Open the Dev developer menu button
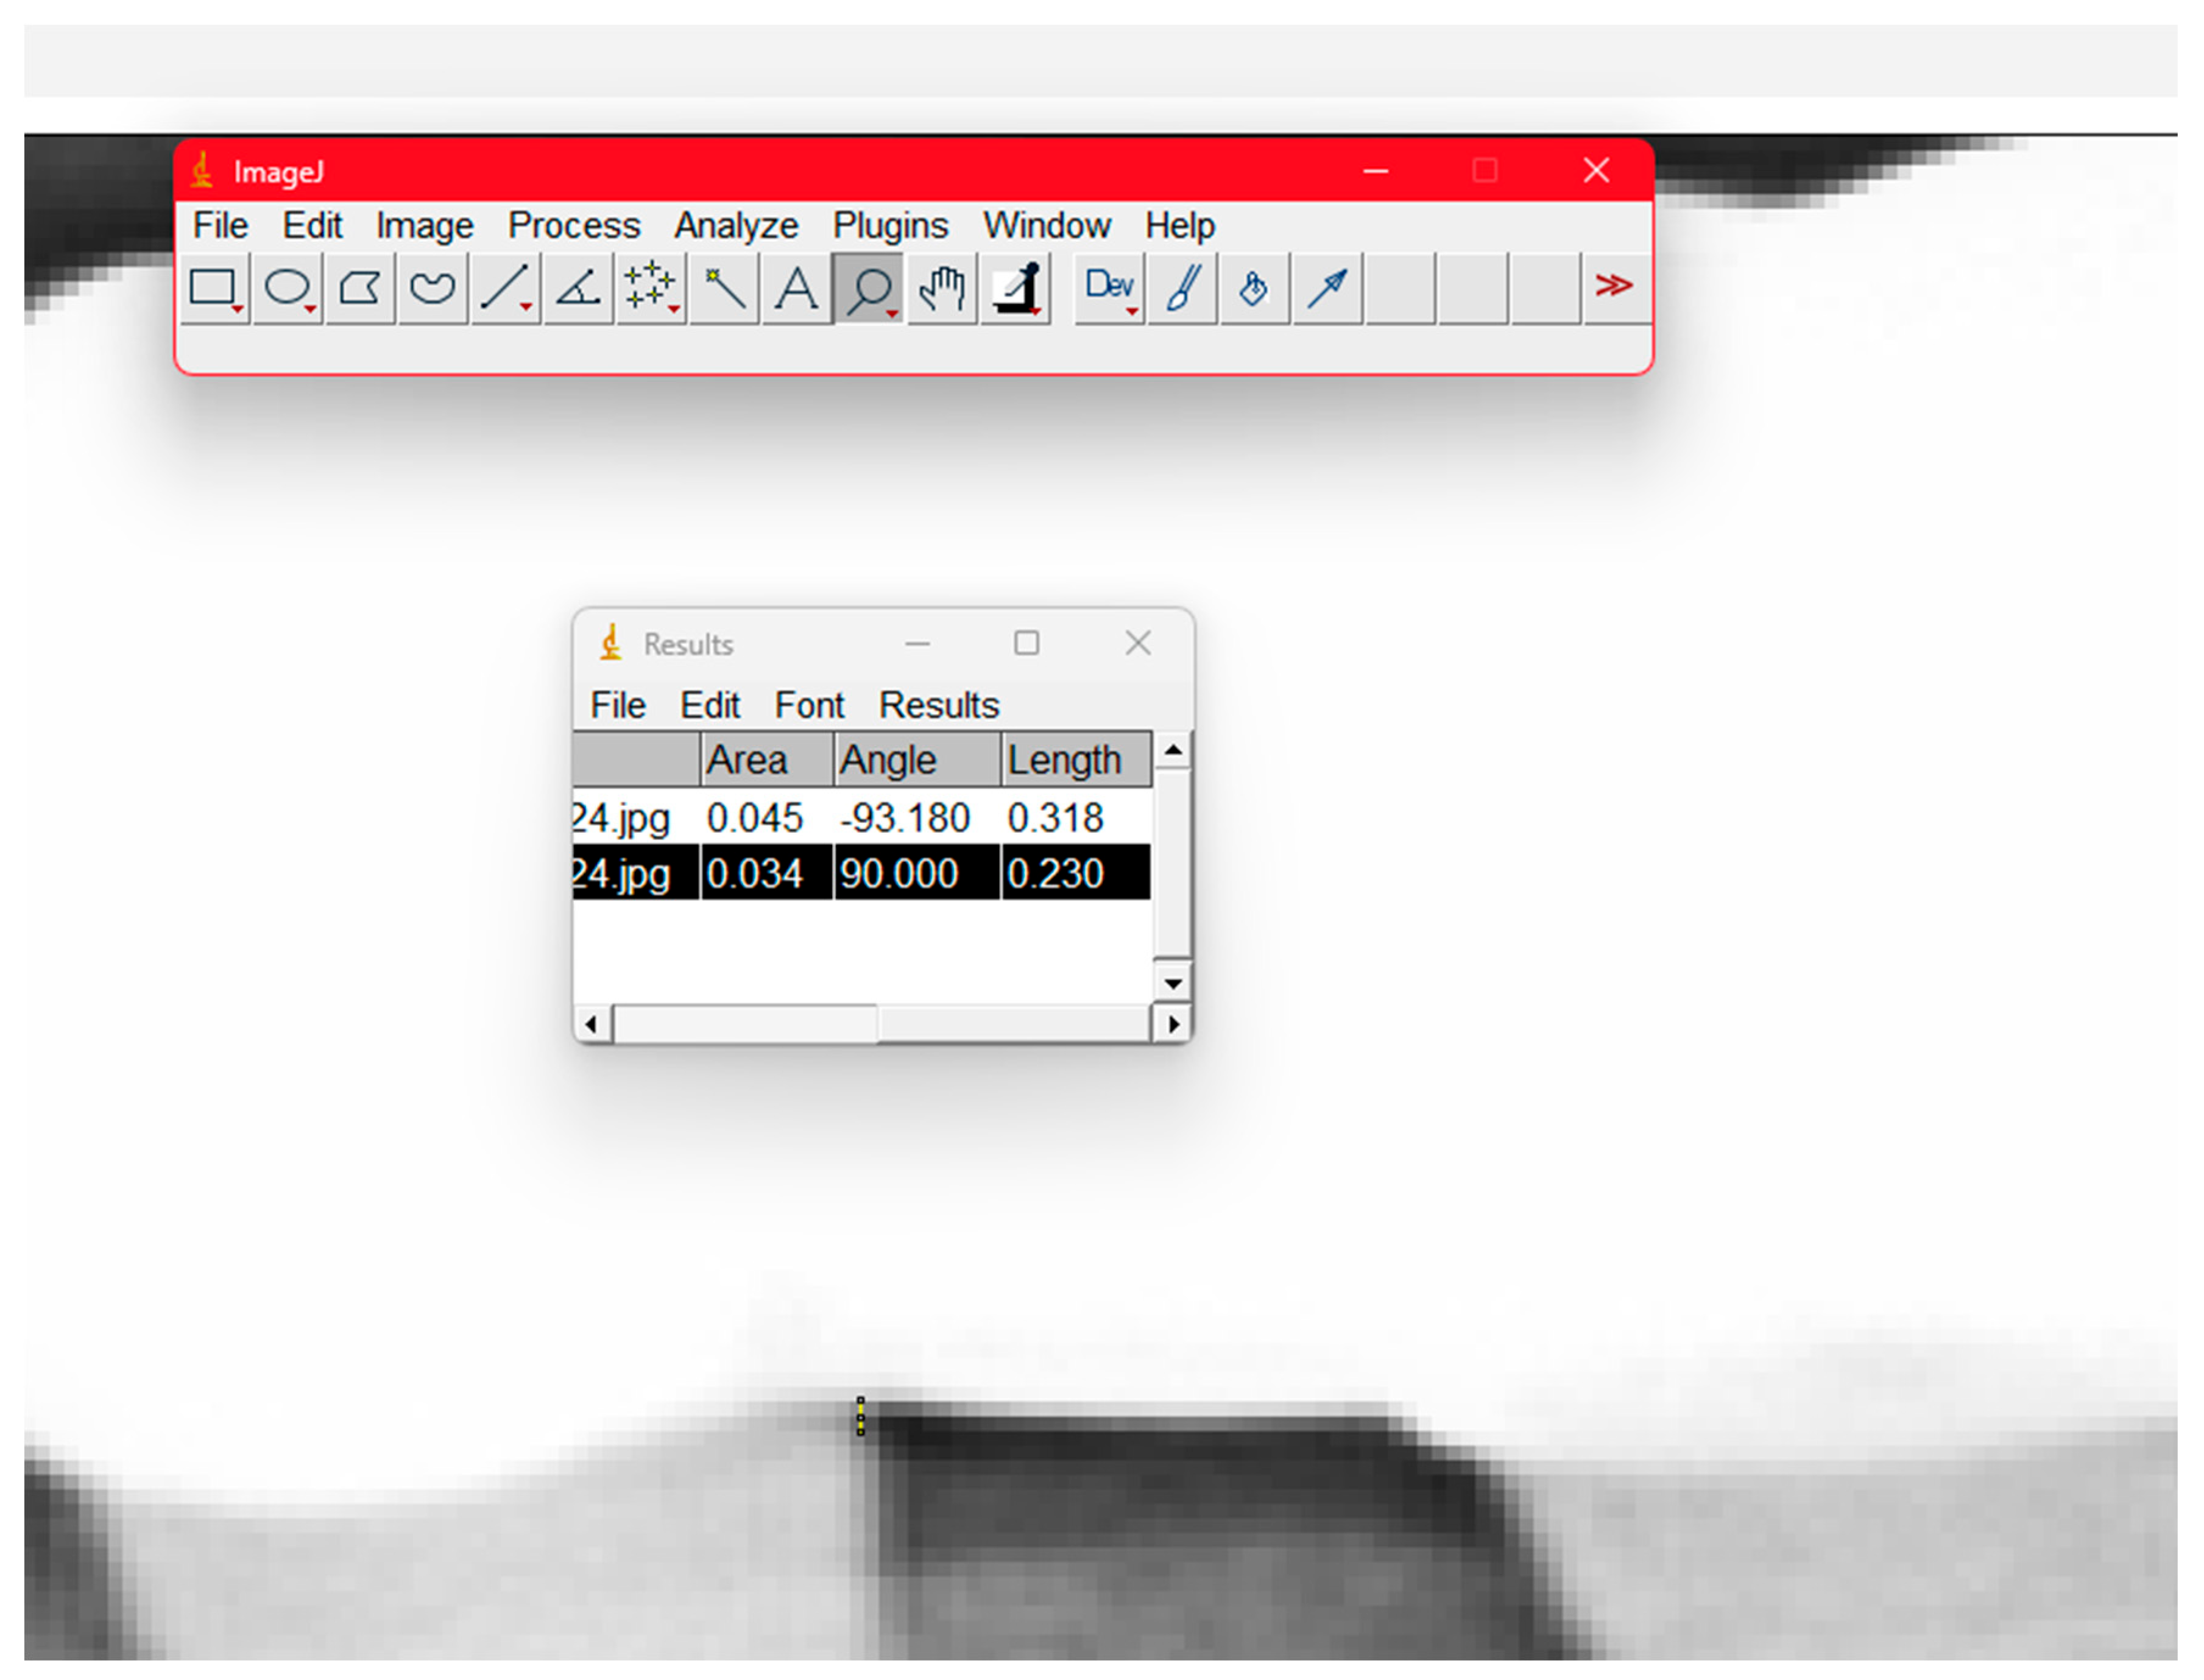Viewport: 2204px width, 1680px height. [x=1108, y=288]
